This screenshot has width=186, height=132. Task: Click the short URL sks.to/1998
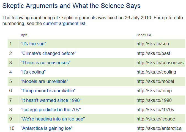point(154,100)
